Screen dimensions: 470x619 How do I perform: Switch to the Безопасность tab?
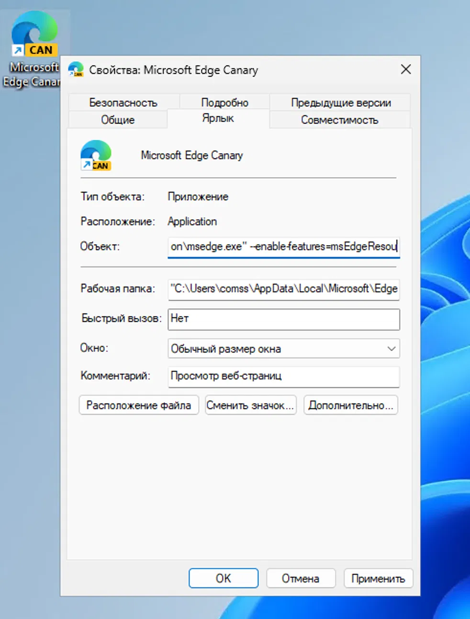click(x=123, y=103)
